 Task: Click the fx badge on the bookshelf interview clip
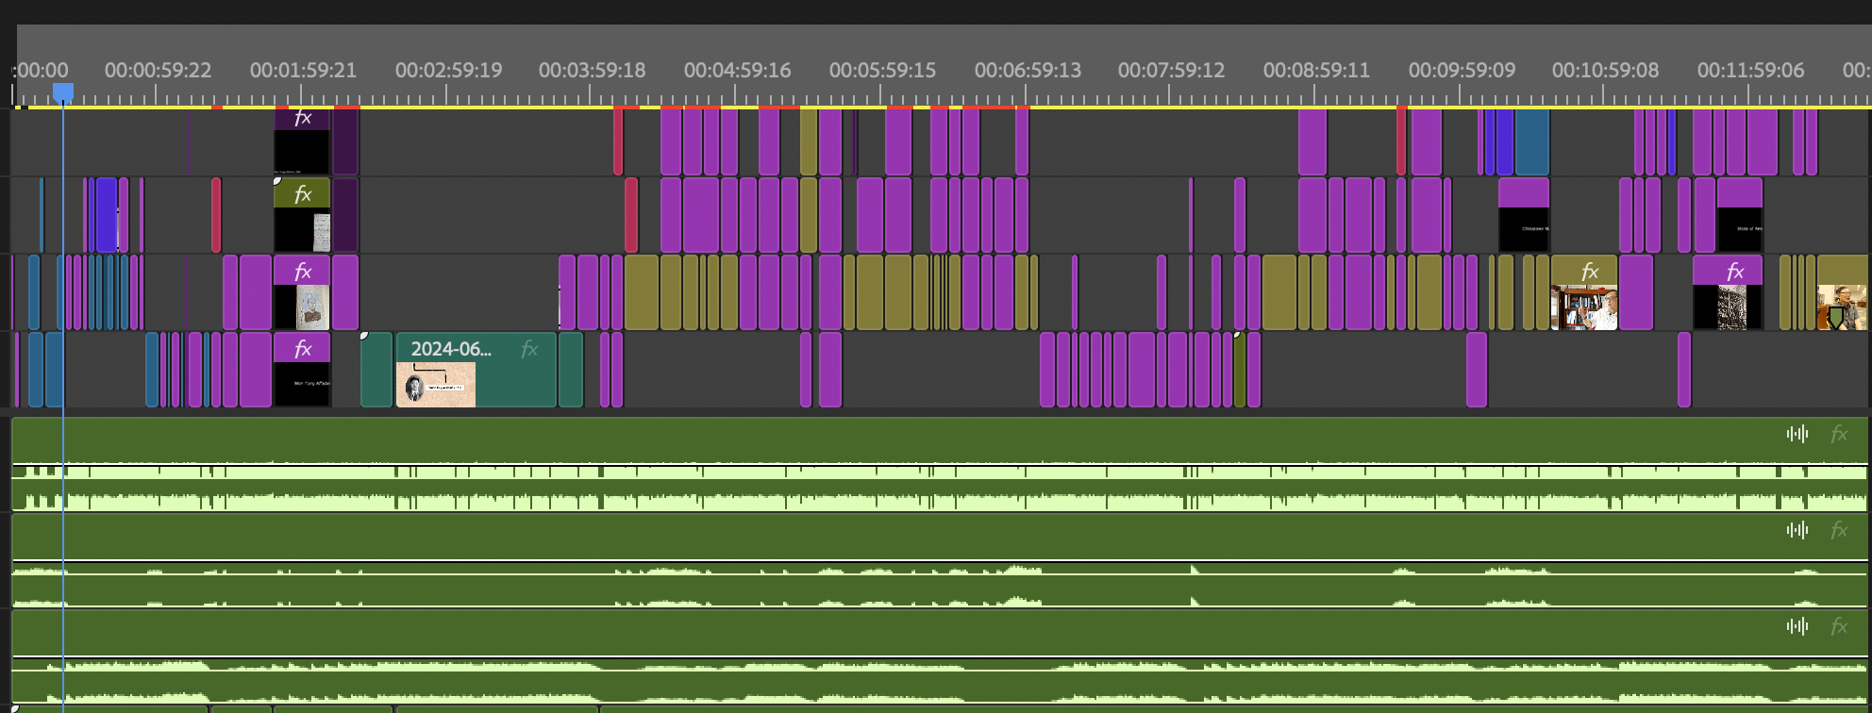[x=1590, y=272]
